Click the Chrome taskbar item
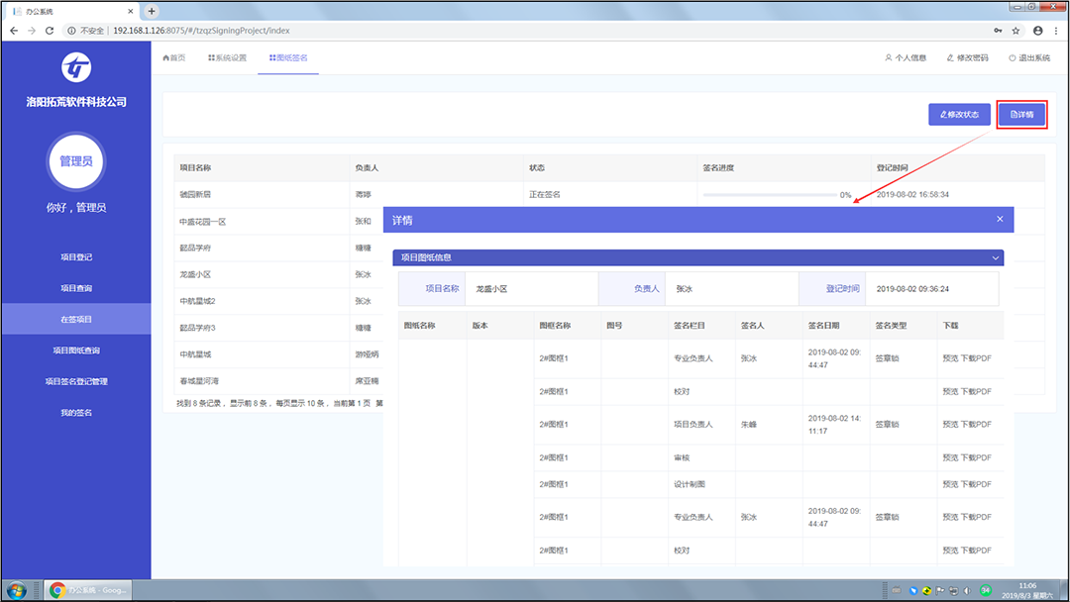1070x602 pixels. 88,590
